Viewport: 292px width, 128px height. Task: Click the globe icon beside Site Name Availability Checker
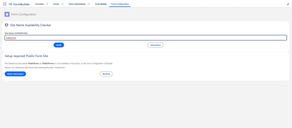tap(7, 25)
